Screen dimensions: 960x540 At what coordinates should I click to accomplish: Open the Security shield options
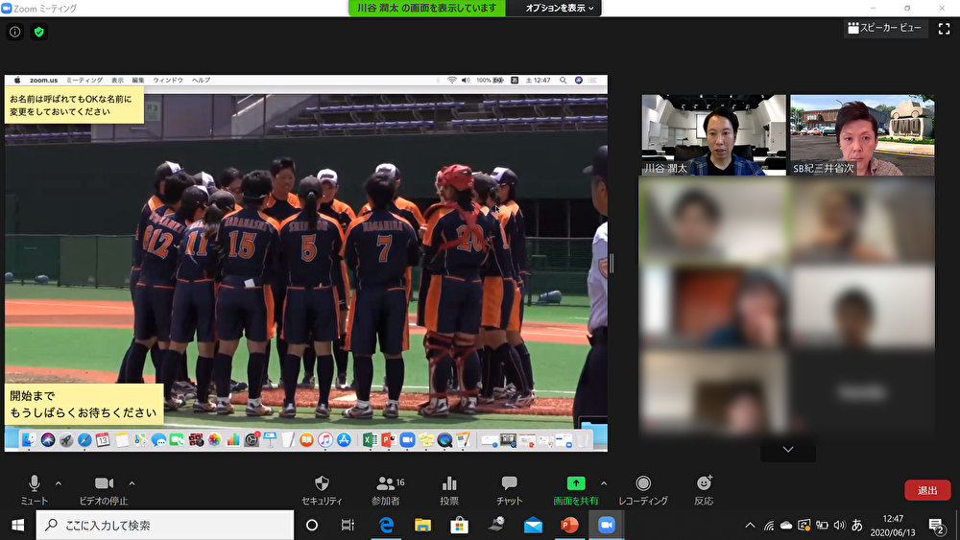pos(322,484)
